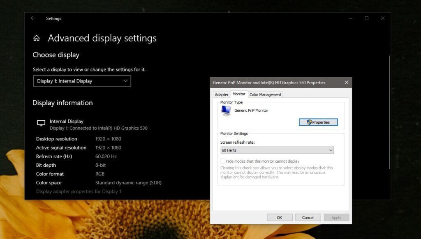
Task: Click the chevron on the refresh rate selector
Action: tap(331, 150)
